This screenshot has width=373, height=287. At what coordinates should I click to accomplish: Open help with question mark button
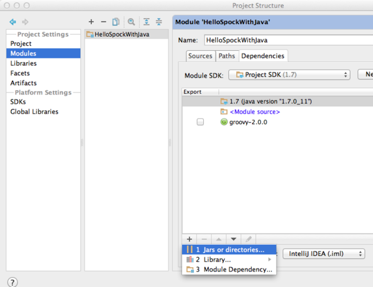pos(12,282)
